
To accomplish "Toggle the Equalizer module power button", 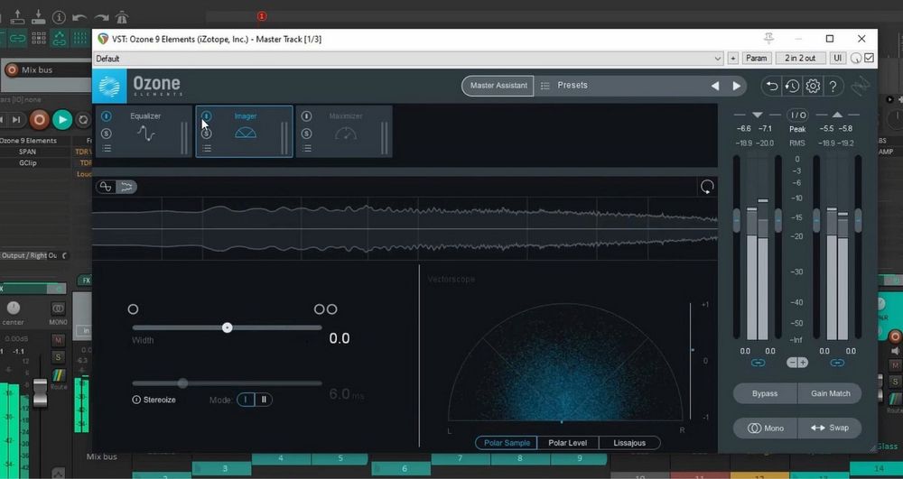I will [x=106, y=116].
